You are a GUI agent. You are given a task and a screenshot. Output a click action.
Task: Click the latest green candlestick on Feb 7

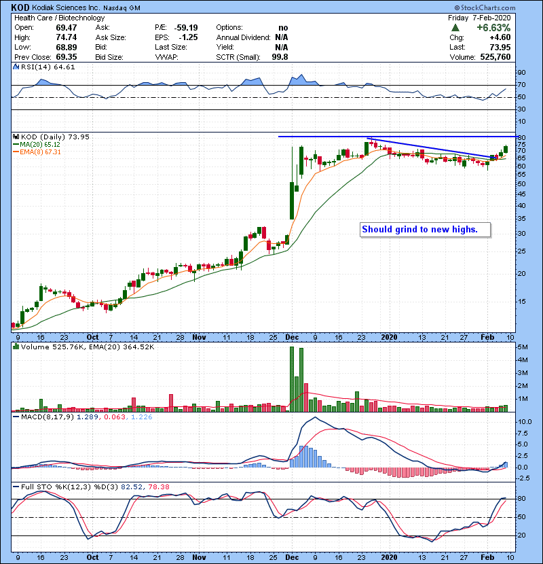coord(506,149)
